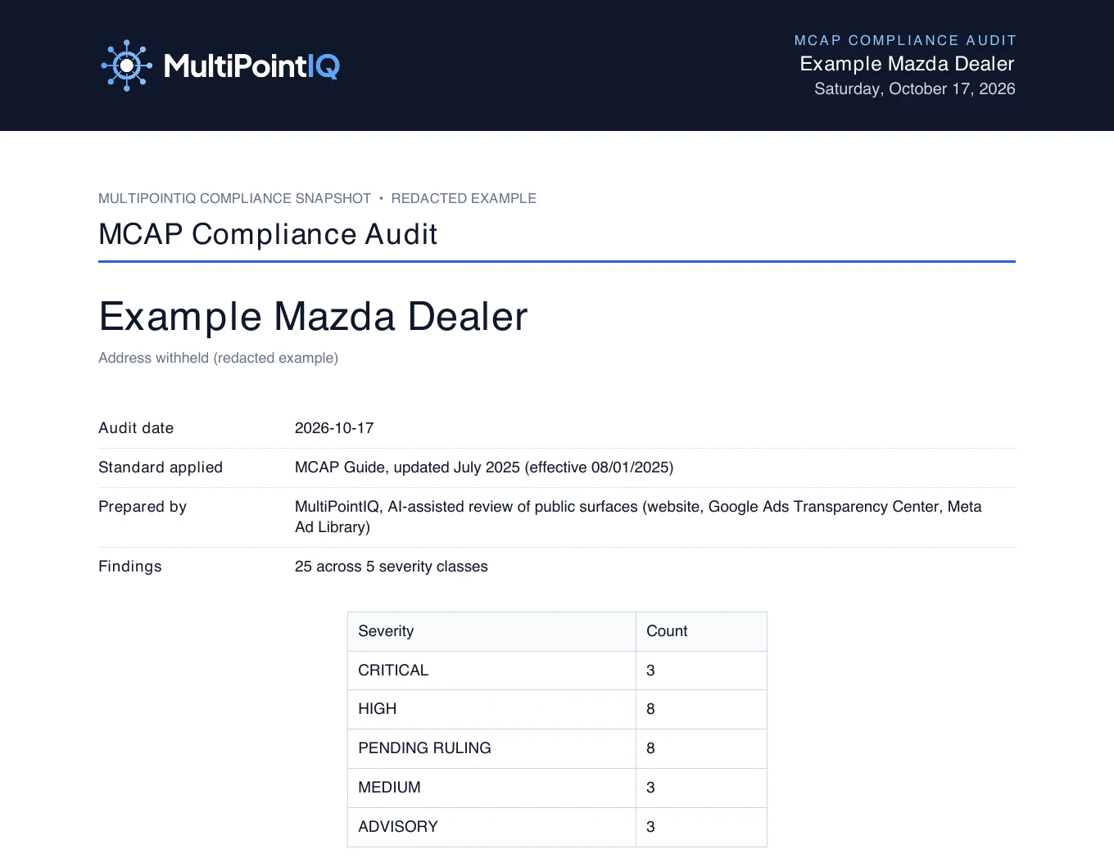Click "Example Mazda Dealer" in the dark banner
Screen dimensions: 1114x858
coord(907,64)
